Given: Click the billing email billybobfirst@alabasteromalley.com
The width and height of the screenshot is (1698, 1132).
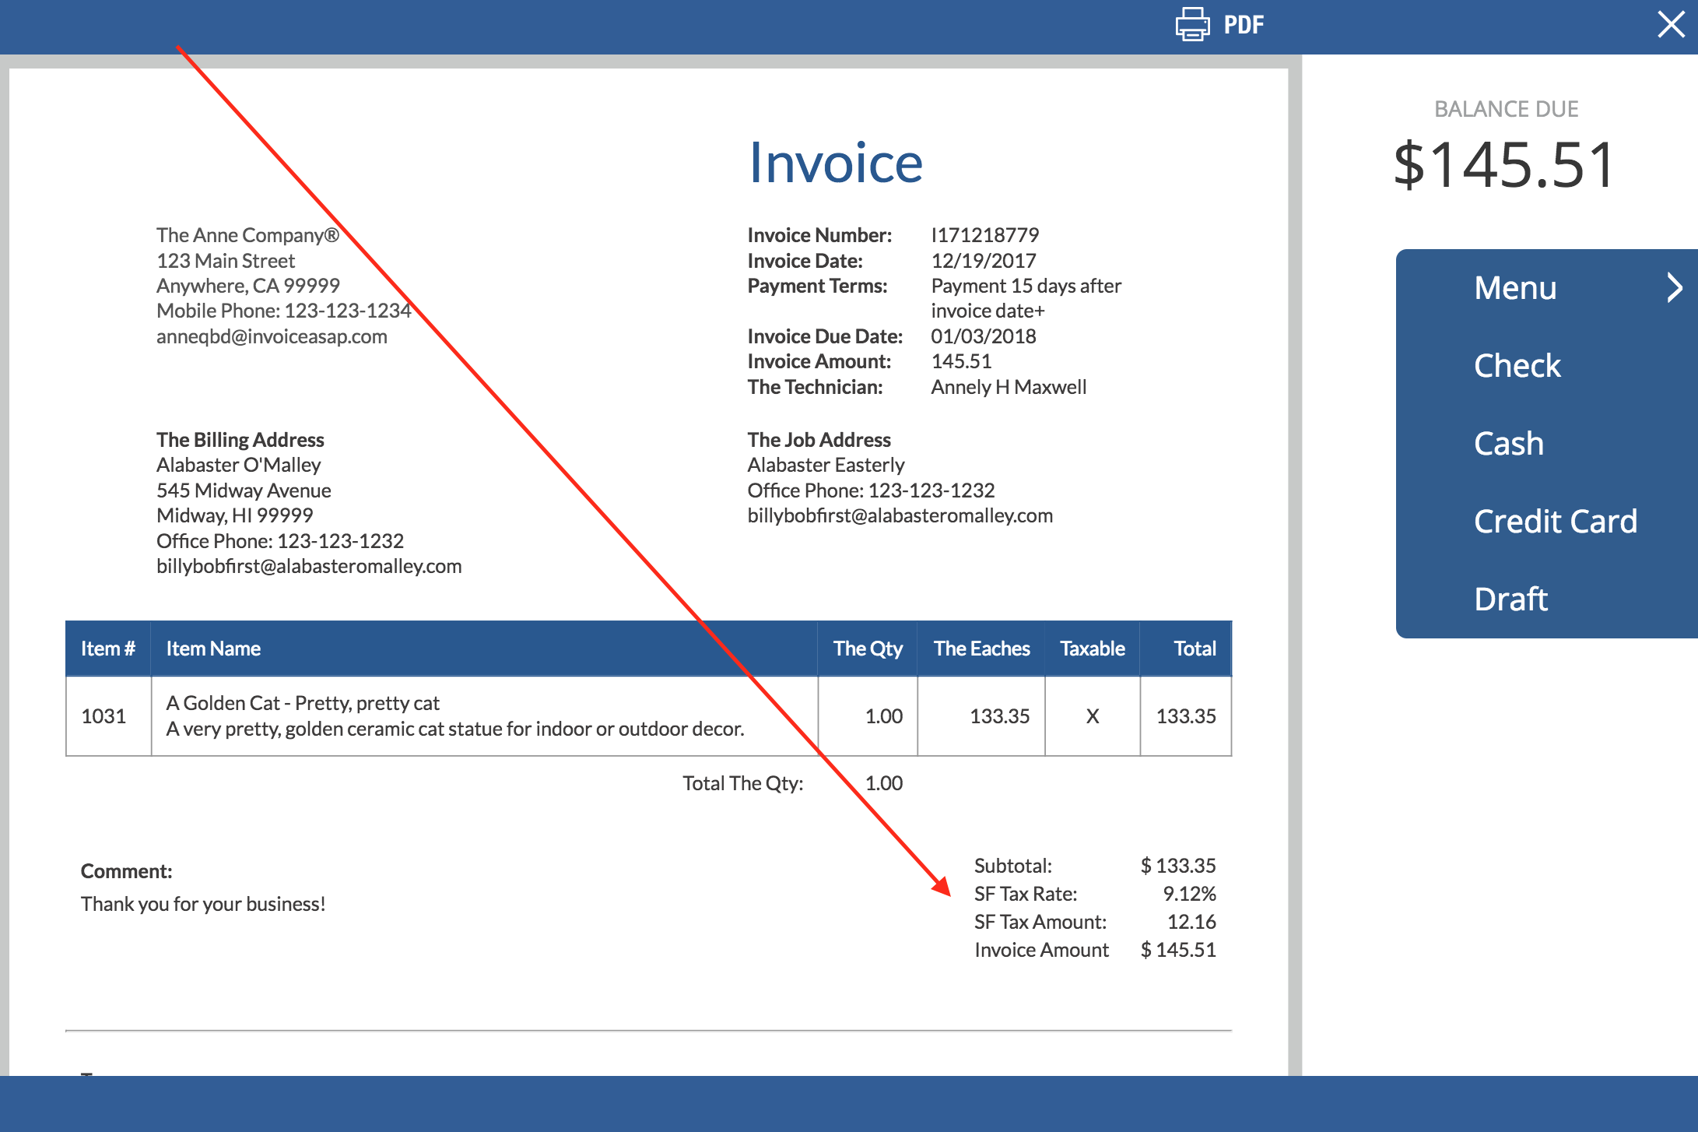Looking at the screenshot, I should point(309,566).
